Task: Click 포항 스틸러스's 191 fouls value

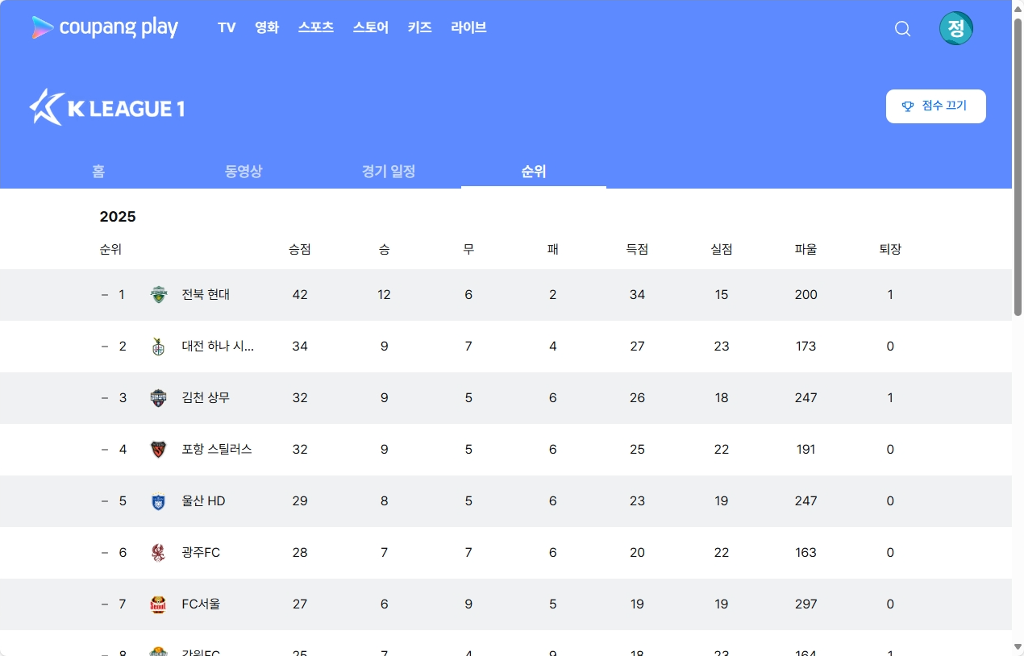Action: point(806,450)
